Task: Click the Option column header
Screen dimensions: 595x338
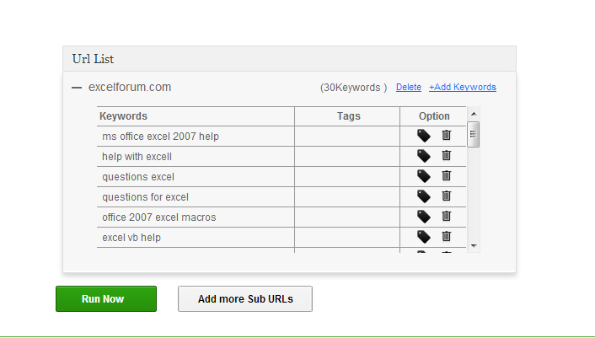Action: point(434,116)
